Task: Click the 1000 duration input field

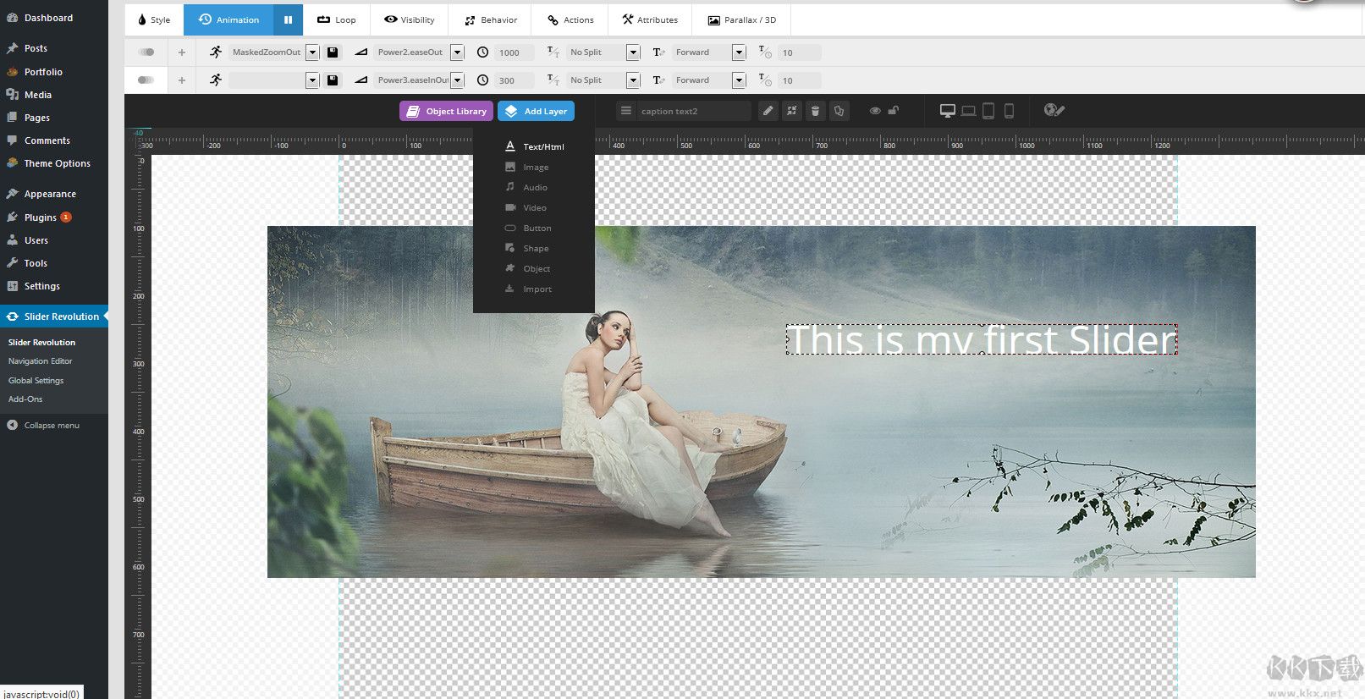Action: (514, 52)
